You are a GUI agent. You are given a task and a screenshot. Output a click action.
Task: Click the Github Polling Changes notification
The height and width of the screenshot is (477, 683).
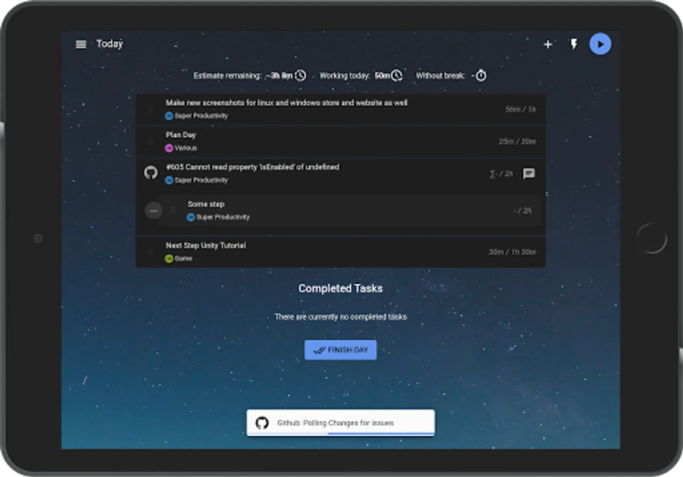(x=341, y=423)
